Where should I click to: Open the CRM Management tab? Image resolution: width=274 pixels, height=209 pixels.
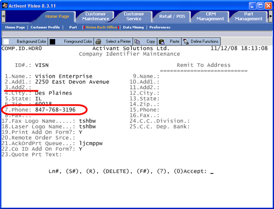210,16
